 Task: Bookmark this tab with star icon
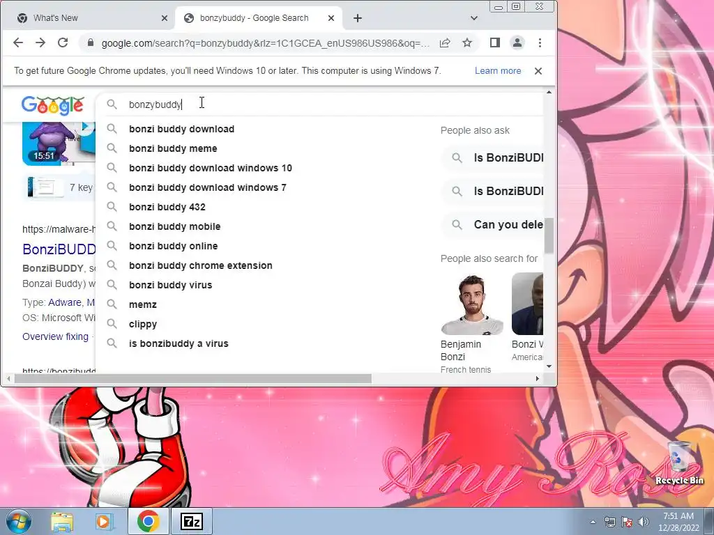(x=467, y=42)
